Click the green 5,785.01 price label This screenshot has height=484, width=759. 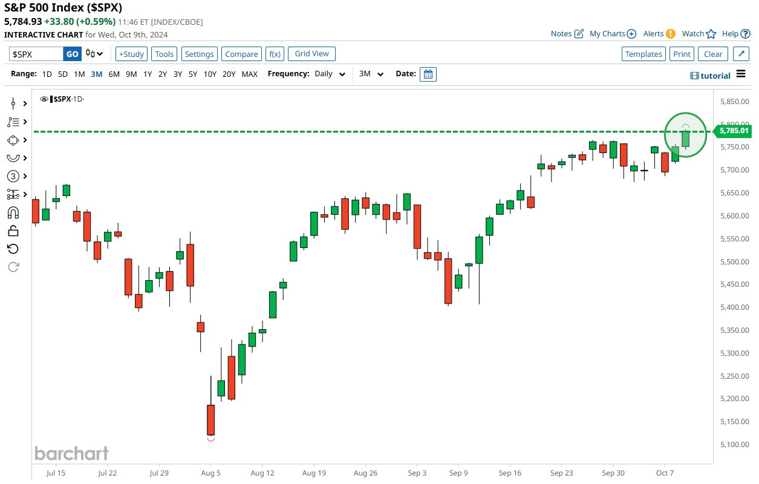pyautogui.click(x=733, y=131)
